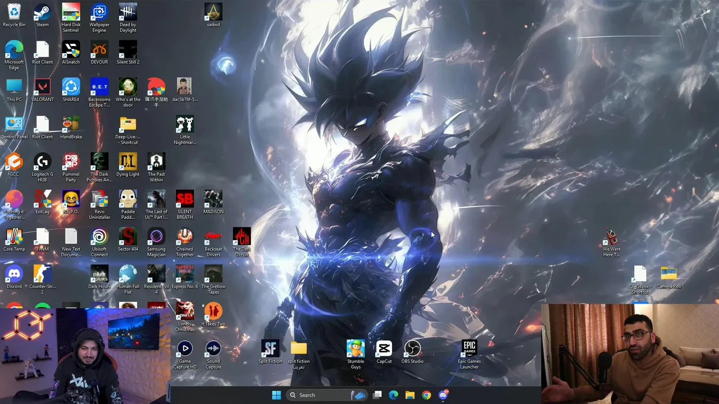Viewport: 719px width, 404px height.
Task: Select the Ubisoft Connect icon
Action: [x=99, y=243]
